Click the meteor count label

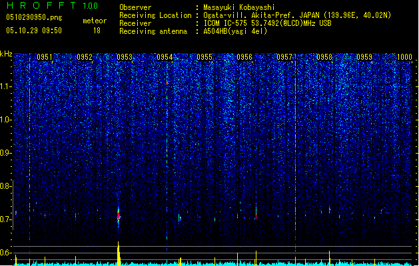pyautogui.click(x=95, y=21)
